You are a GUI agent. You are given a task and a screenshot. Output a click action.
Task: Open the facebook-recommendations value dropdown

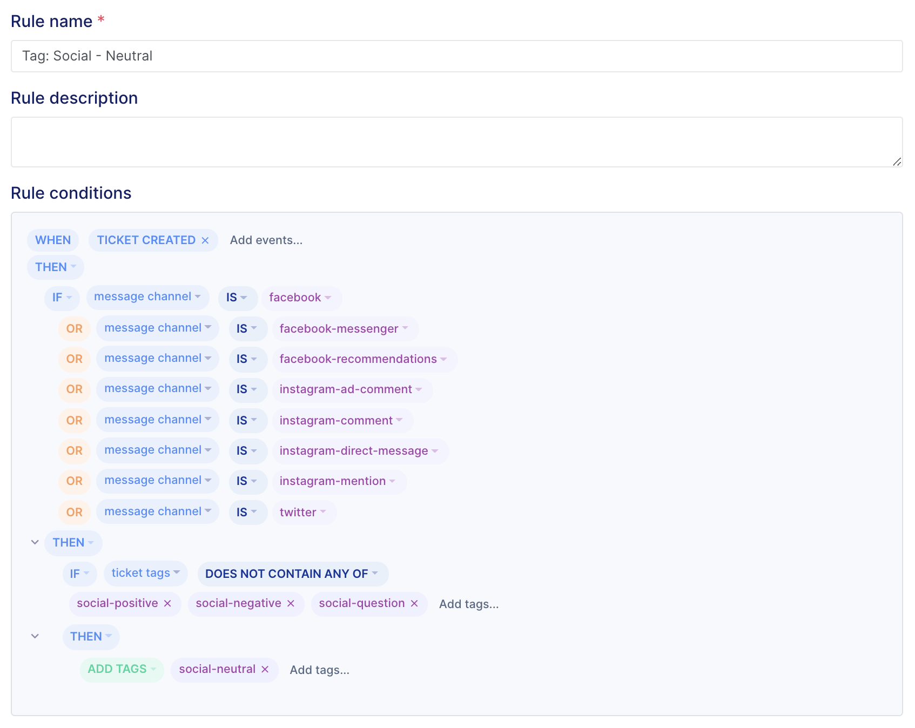(x=364, y=359)
